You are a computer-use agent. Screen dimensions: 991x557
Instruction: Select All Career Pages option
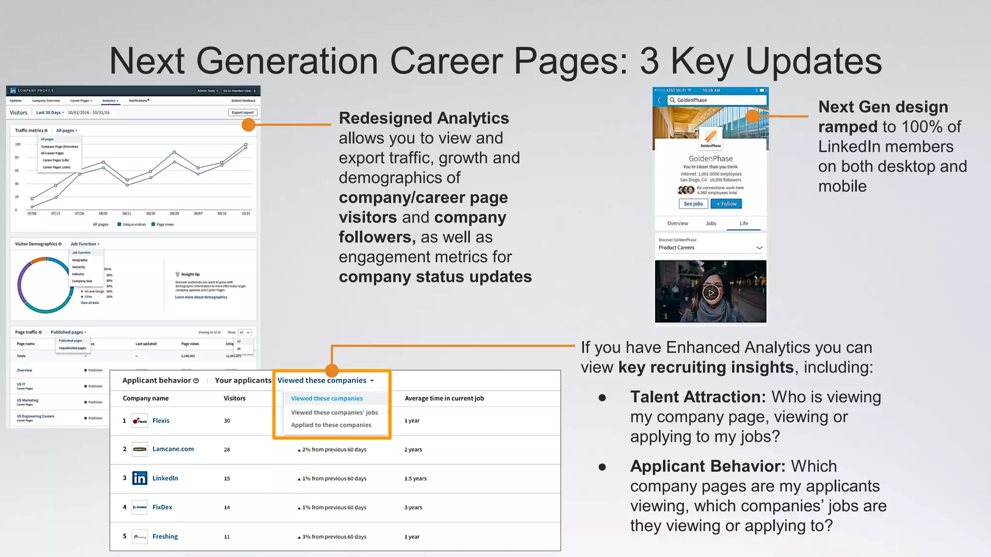(52, 153)
